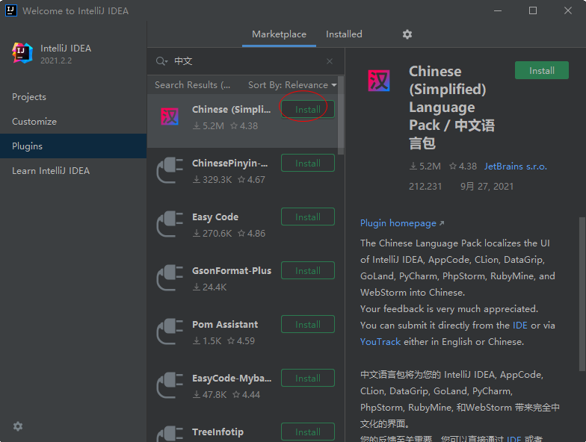Open options via bottom-left gear icon

coord(18,426)
